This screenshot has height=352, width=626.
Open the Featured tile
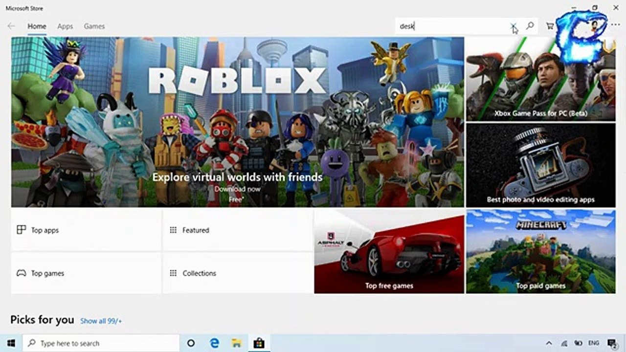coord(238,230)
